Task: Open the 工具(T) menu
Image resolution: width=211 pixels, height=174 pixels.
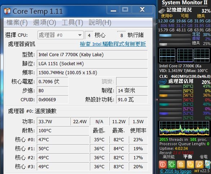Action: click(72, 22)
